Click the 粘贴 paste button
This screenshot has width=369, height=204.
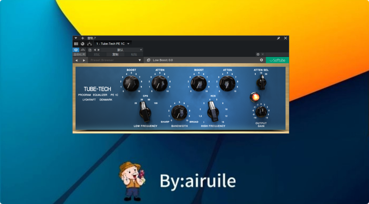(x=134, y=55)
